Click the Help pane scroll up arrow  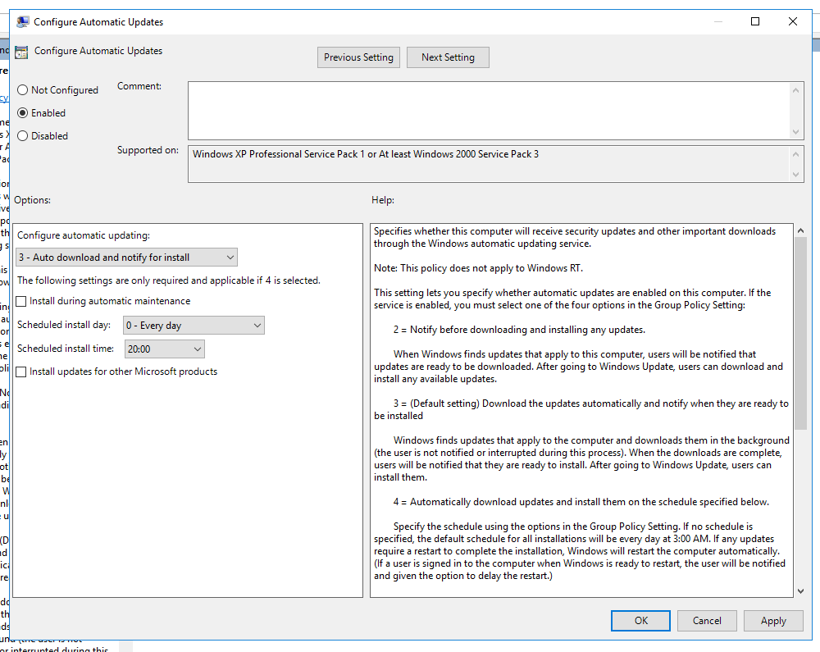(799, 231)
